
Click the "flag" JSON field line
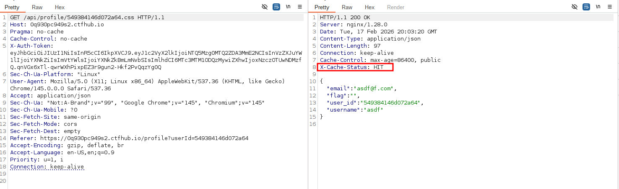tap(343, 96)
